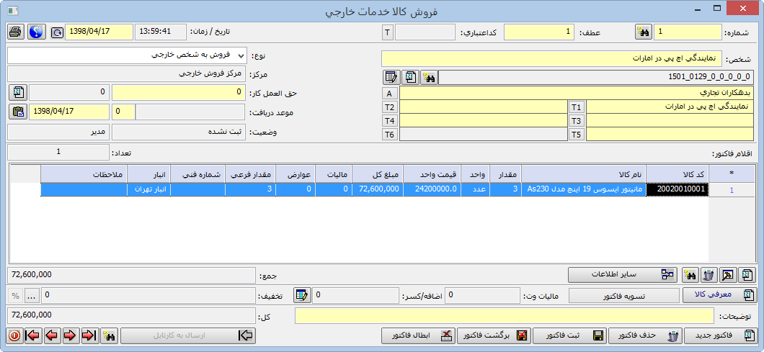The width and height of the screenshot is (764, 352).
Task: Select the invoice row with code 2002010001
Action: coord(678,189)
